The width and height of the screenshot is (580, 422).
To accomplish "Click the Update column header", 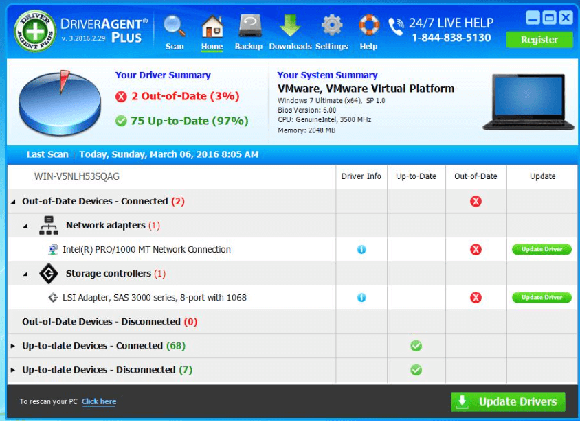I will pos(543,176).
